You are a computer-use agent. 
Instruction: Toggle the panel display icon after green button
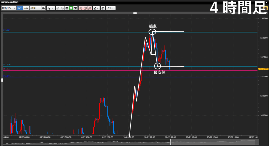click(75, 8)
